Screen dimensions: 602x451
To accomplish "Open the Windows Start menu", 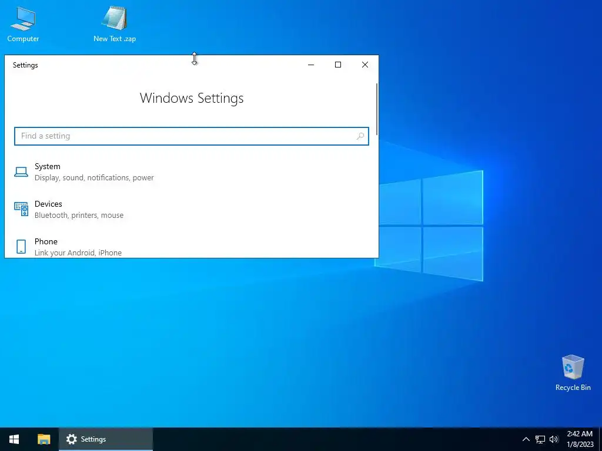I will [x=14, y=439].
